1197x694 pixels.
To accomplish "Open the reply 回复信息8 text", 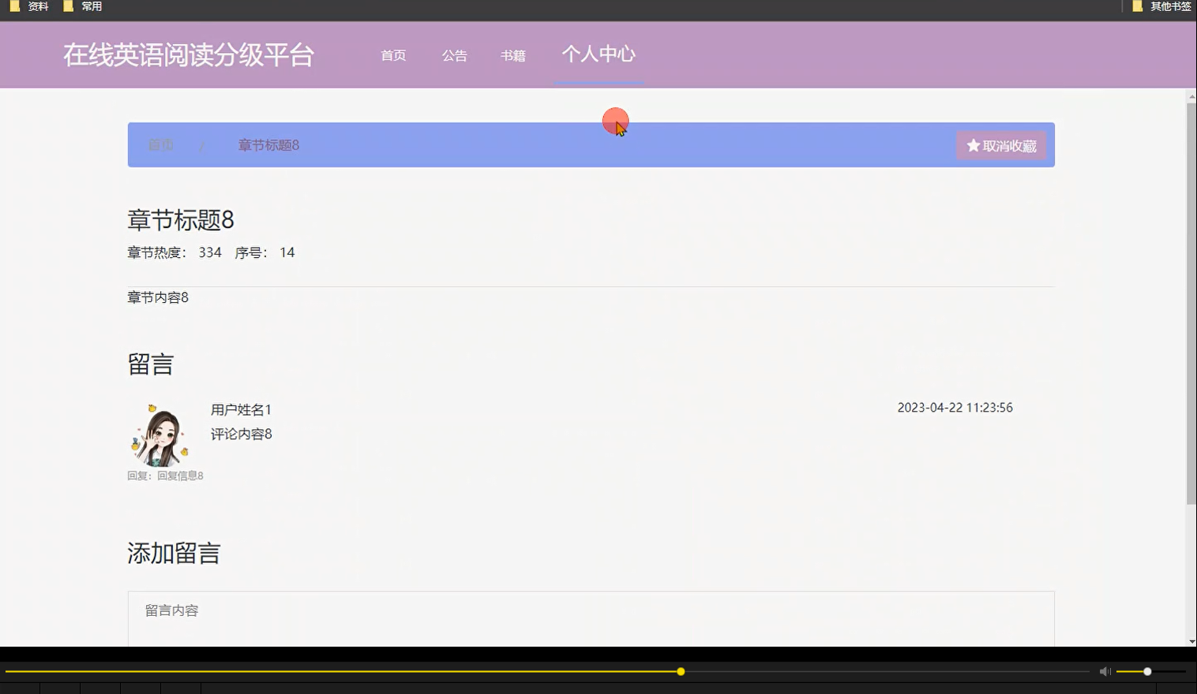I will pyautogui.click(x=179, y=476).
